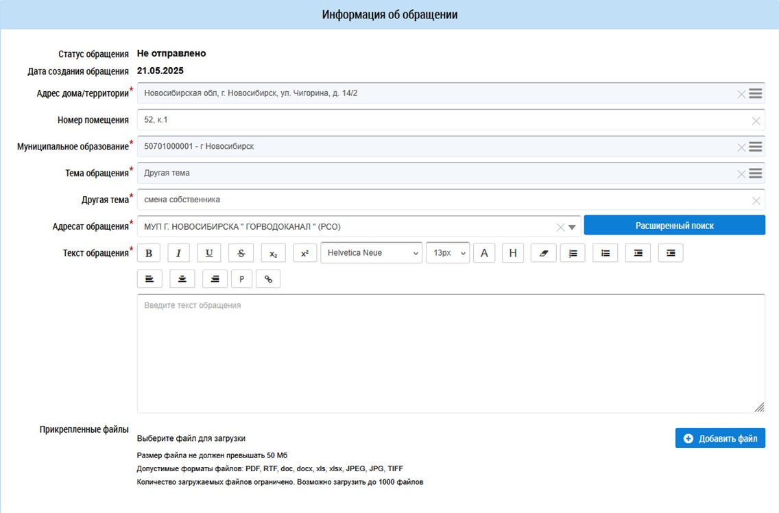
Task: Open the Helvetica Neue font dropdown
Action: click(371, 253)
